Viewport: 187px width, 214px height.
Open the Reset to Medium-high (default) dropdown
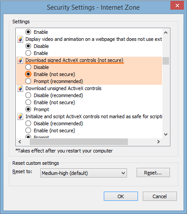[84, 173]
